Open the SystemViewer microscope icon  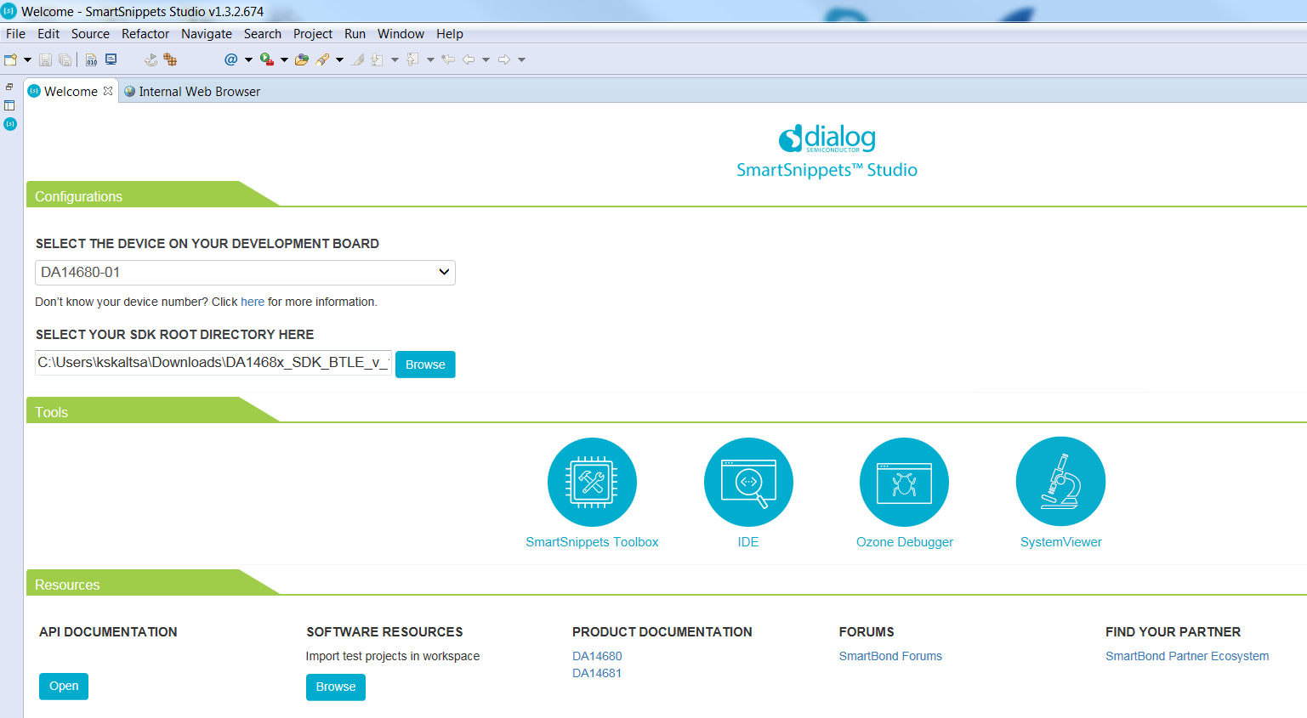click(x=1060, y=482)
